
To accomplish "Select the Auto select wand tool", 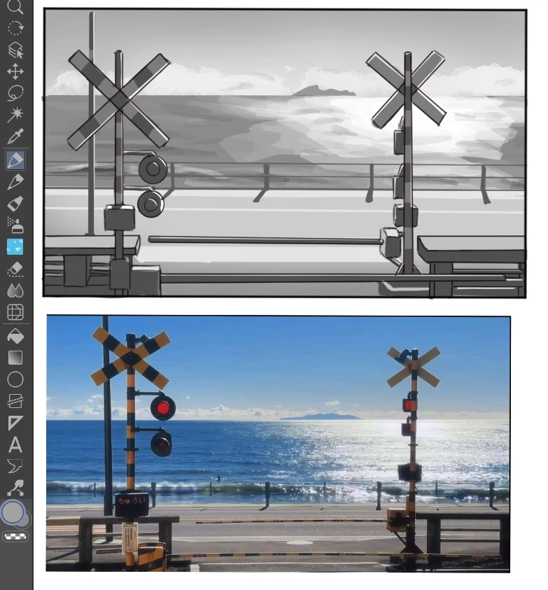I will pyautogui.click(x=15, y=114).
